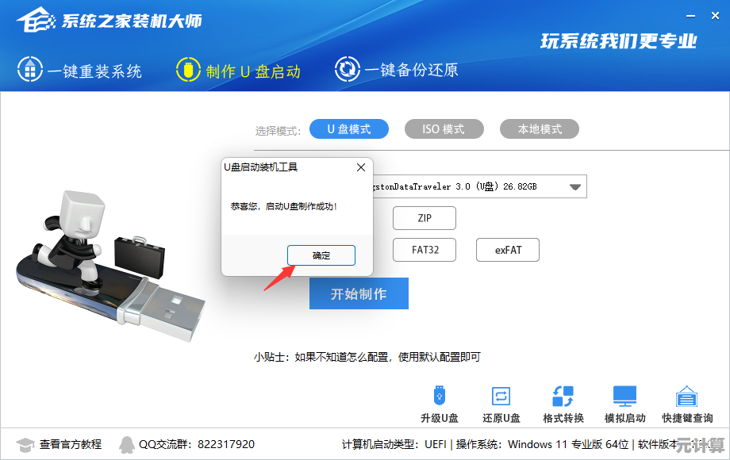
Task: Select the FAT32 format option
Action: [425, 250]
